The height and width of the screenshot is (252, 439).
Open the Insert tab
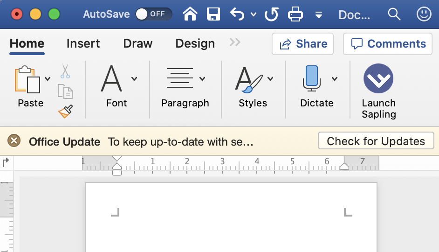coord(83,44)
